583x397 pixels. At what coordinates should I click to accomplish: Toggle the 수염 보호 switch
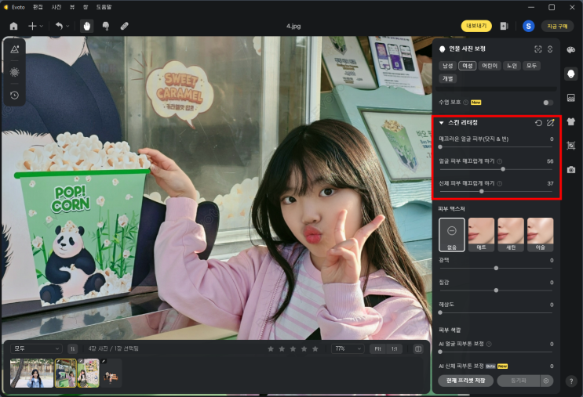548,103
